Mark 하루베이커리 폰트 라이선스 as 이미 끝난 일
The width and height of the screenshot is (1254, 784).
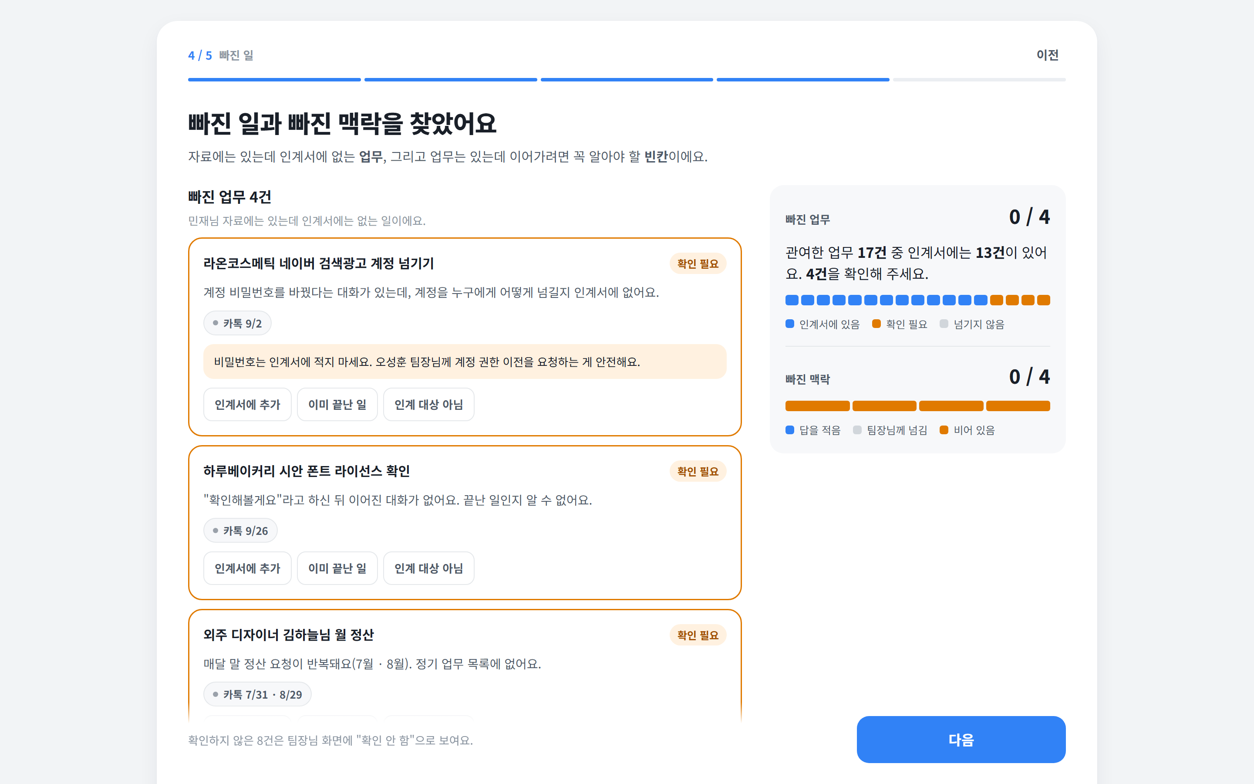[337, 568]
